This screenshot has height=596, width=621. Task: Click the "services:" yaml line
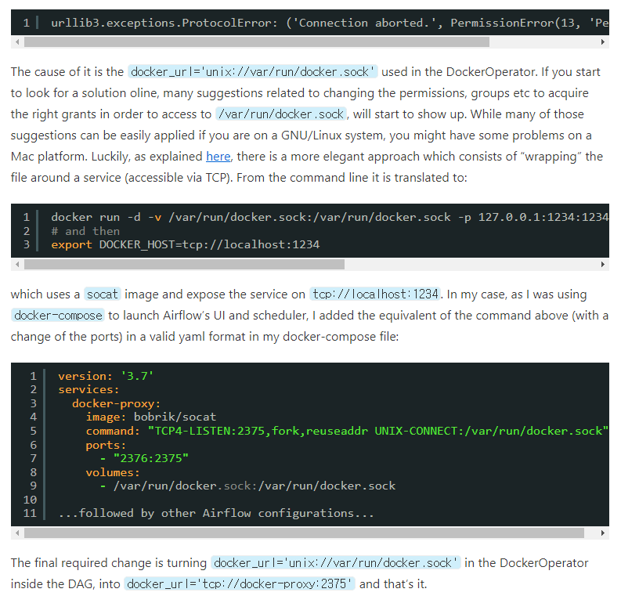coord(88,390)
